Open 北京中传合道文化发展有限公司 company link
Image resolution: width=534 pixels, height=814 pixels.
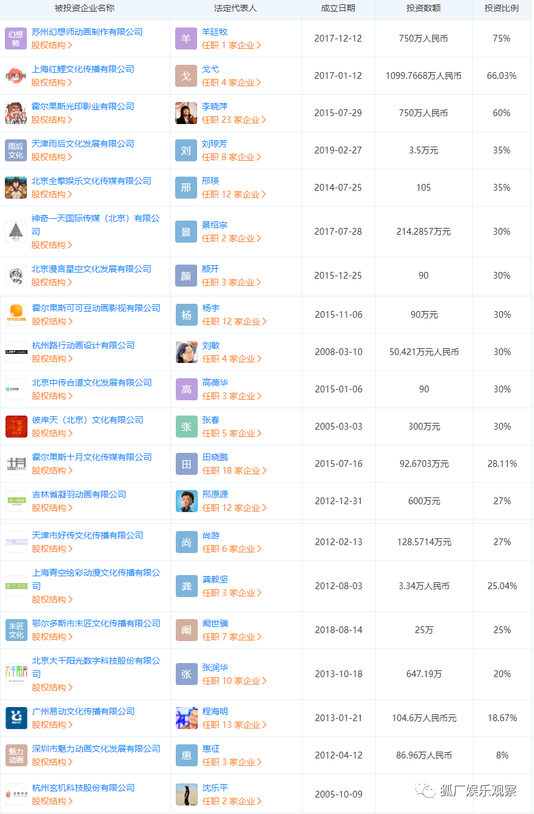click(92, 383)
